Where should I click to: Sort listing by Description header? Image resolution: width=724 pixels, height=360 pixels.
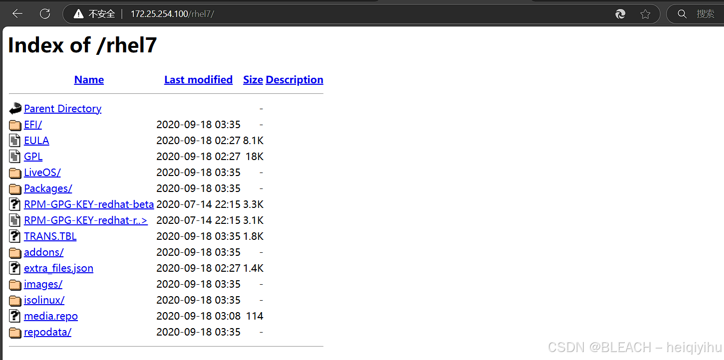click(295, 80)
